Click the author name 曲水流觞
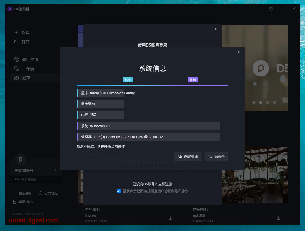 click(x=199, y=215)
